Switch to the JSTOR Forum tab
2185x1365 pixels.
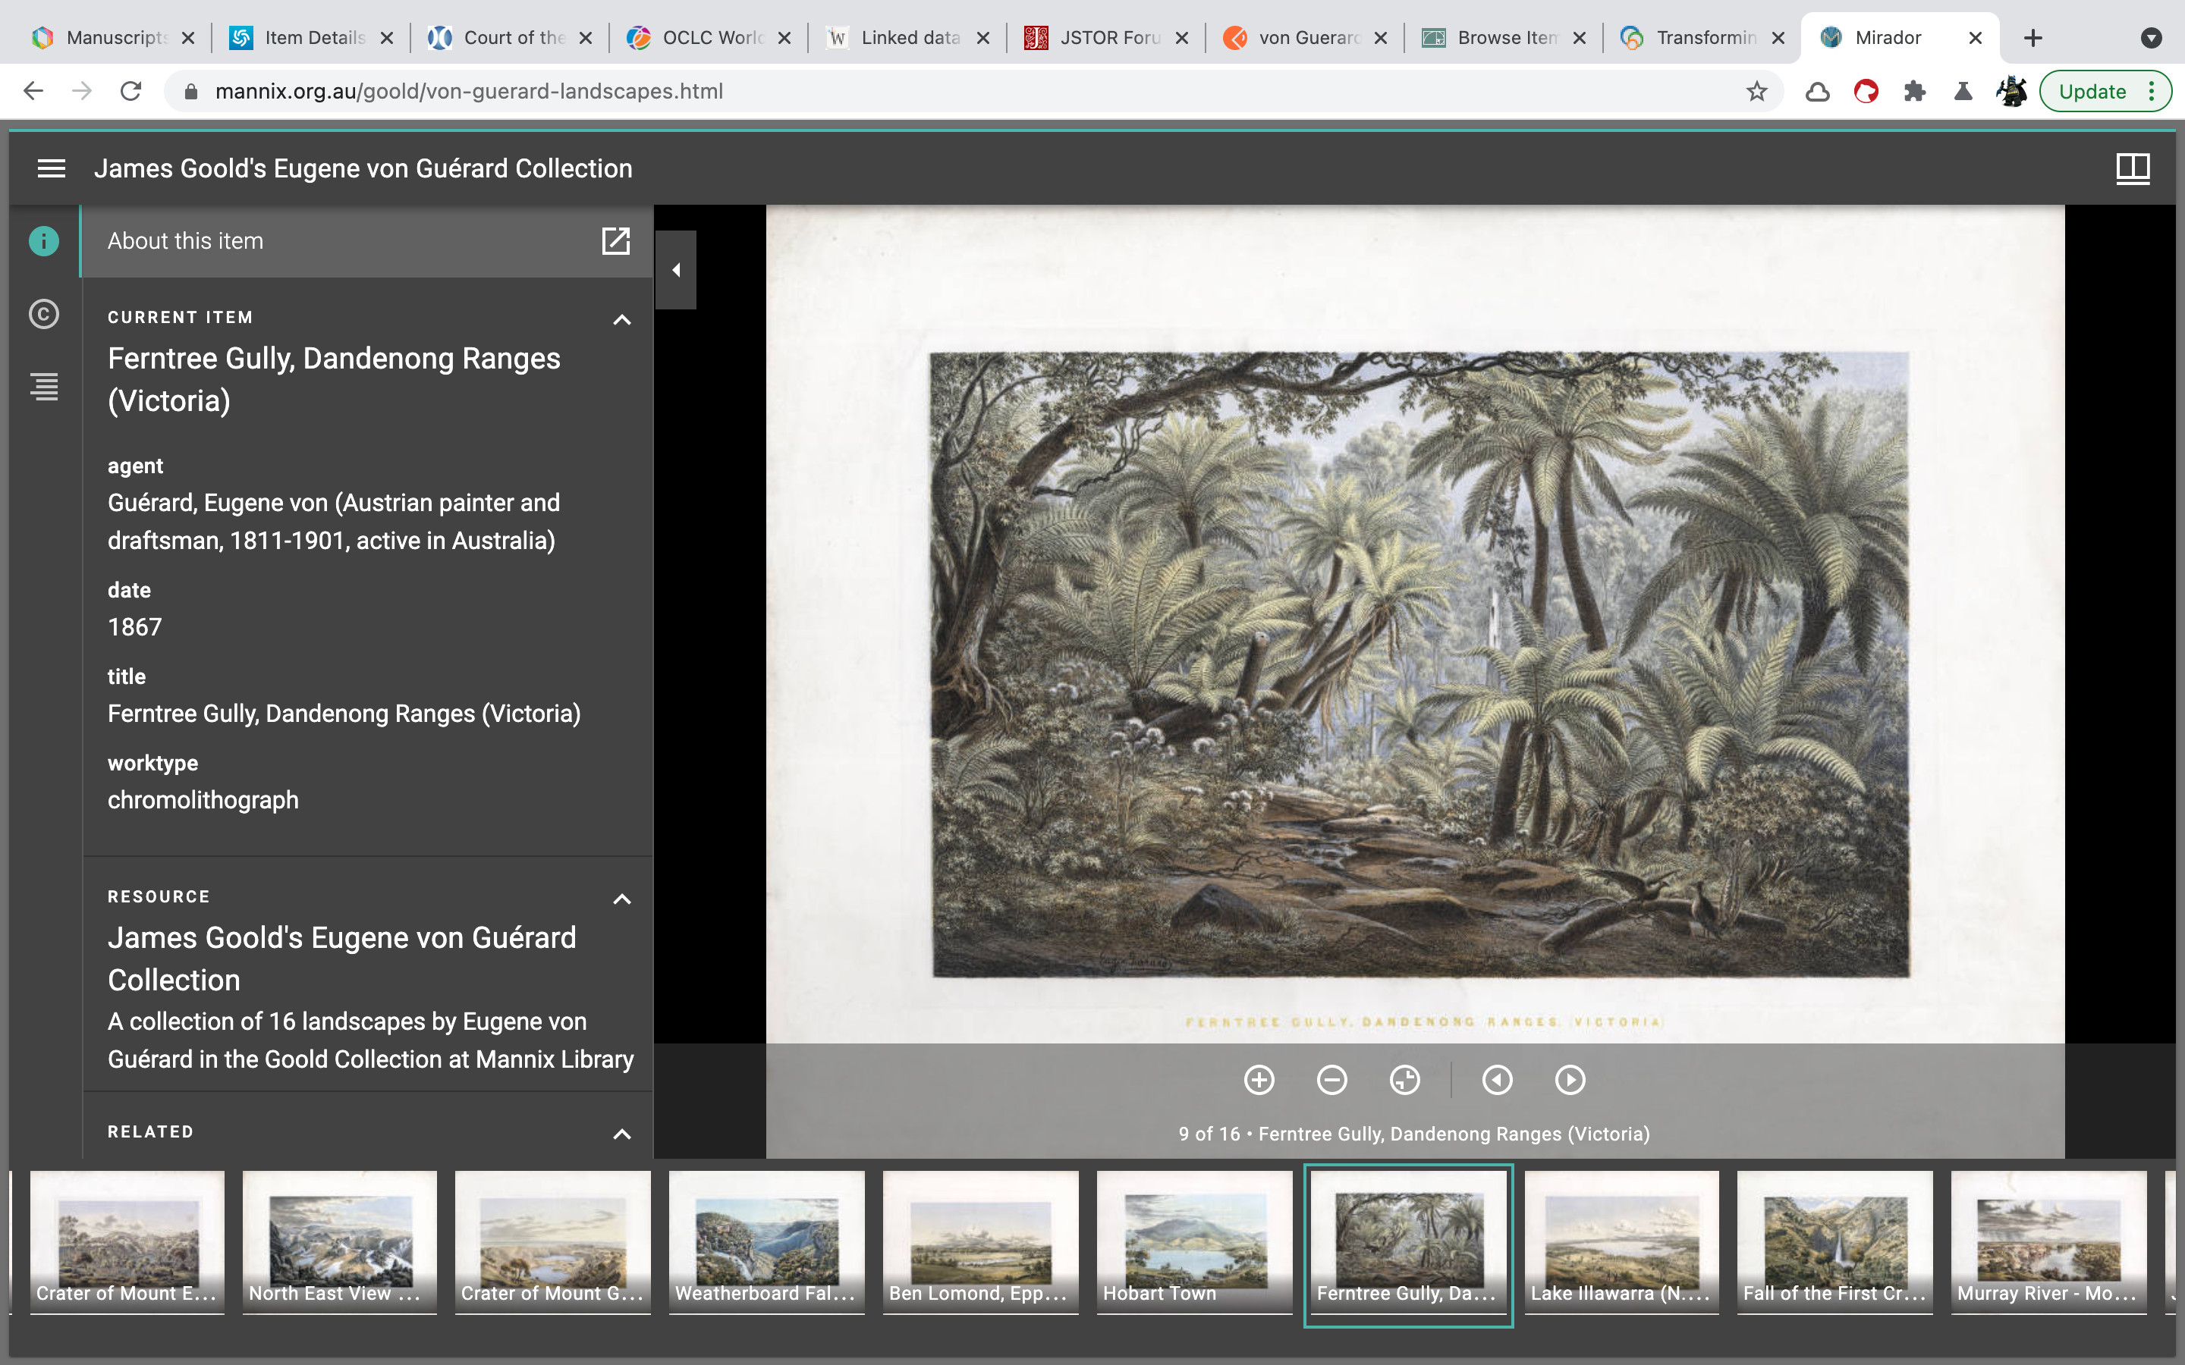pos(1108,38)
